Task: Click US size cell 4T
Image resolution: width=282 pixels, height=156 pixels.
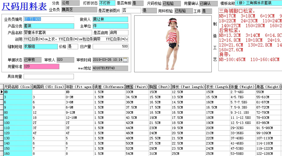Action: pos(48,133)
